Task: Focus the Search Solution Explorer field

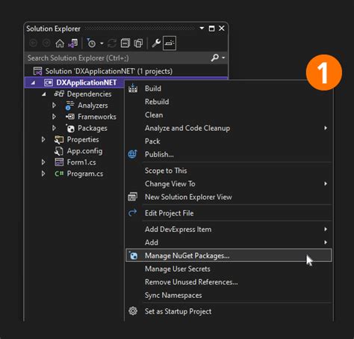Action: pos(117,58)
